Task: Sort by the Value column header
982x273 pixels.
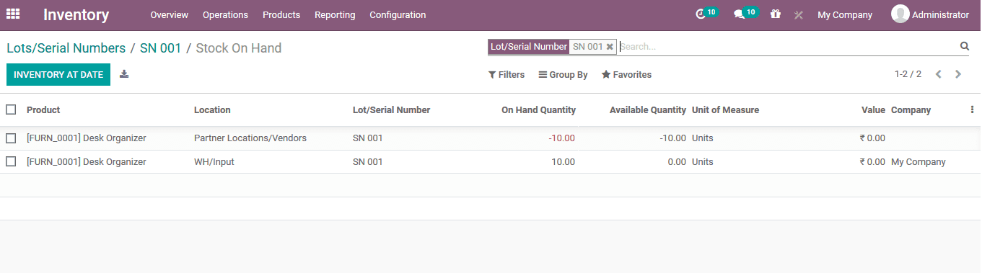Action: (x=873, y=109)
